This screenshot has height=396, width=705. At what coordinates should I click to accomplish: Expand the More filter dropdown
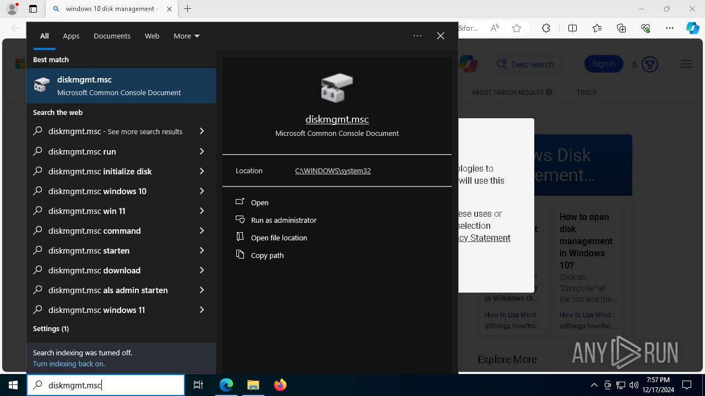187,36
